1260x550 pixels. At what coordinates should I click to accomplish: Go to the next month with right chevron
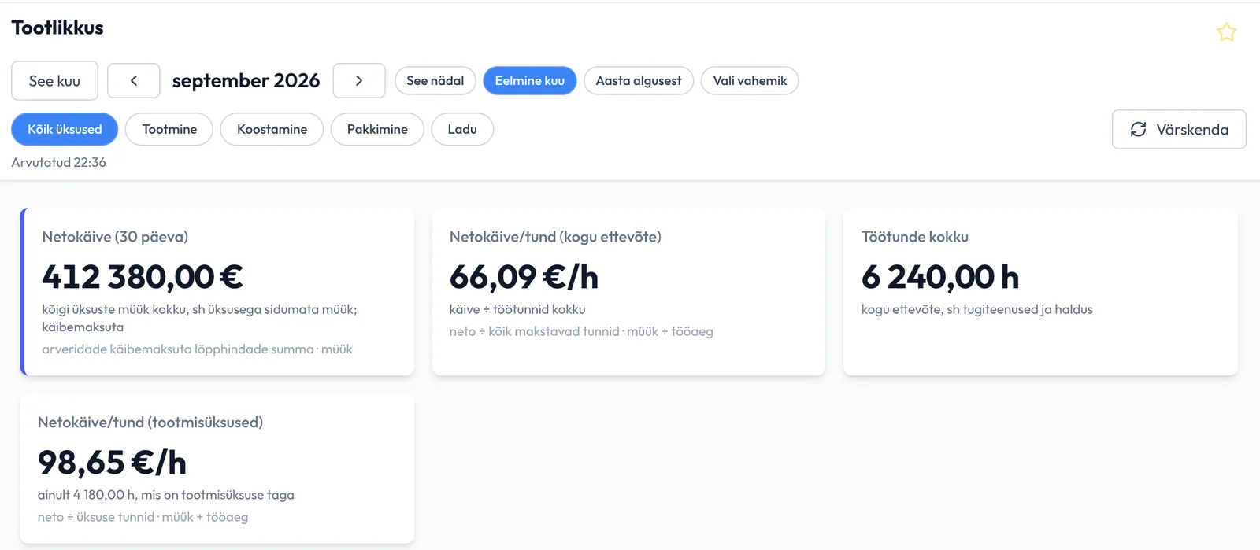coord(359,80)
